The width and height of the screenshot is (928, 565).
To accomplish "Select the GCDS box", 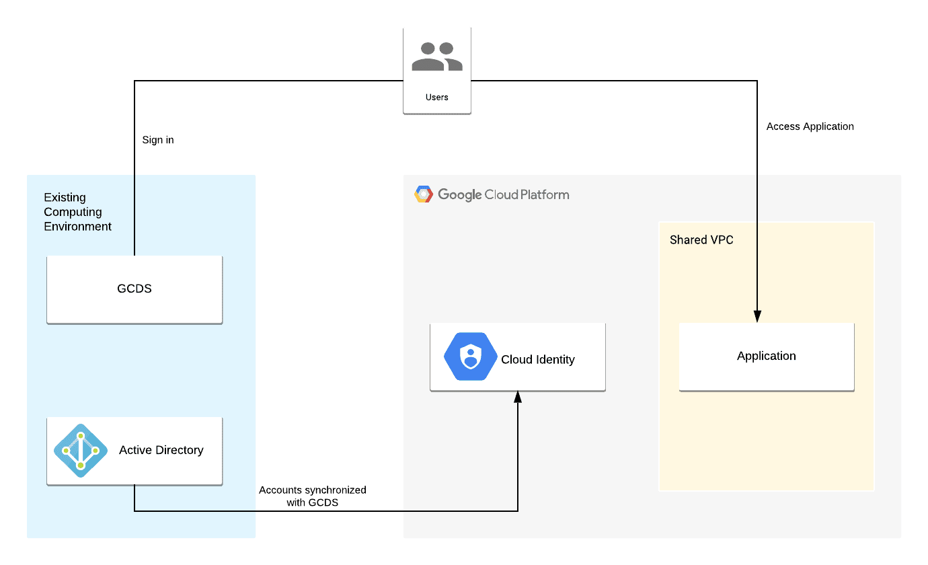I will click(x=134, y=289).
